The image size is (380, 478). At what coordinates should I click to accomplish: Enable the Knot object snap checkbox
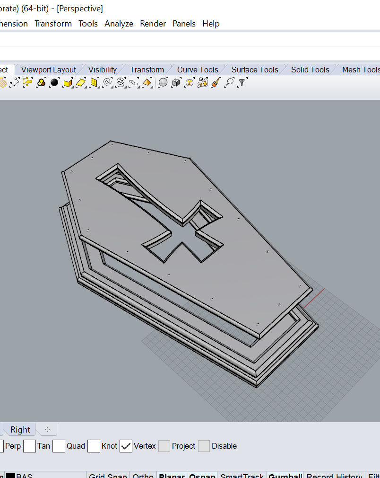pyautogui.click(x=94, y=446)
